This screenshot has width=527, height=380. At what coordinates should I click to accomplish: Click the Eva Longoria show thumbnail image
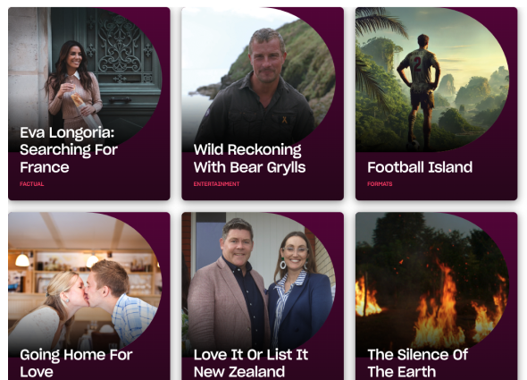click(x=85, y=78)
